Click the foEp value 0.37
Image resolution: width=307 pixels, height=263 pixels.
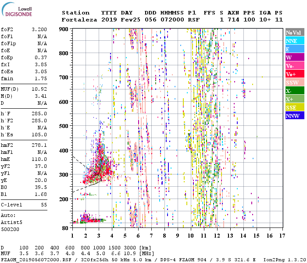tap(41, 57)
